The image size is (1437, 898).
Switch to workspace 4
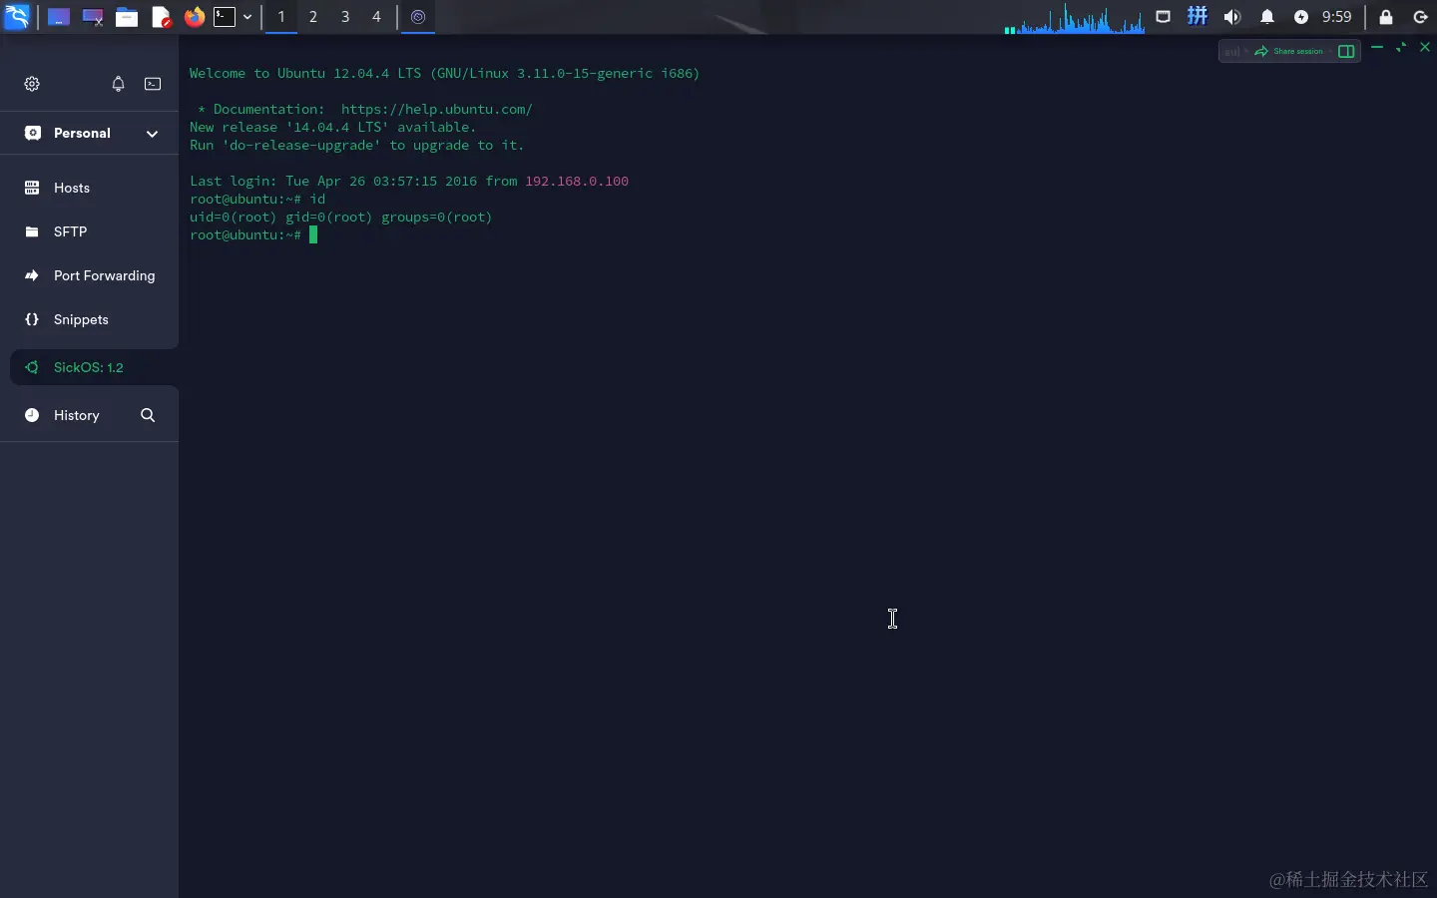(376, 17)
